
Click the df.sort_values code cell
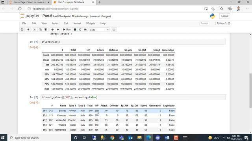click(x=133, y=97)
